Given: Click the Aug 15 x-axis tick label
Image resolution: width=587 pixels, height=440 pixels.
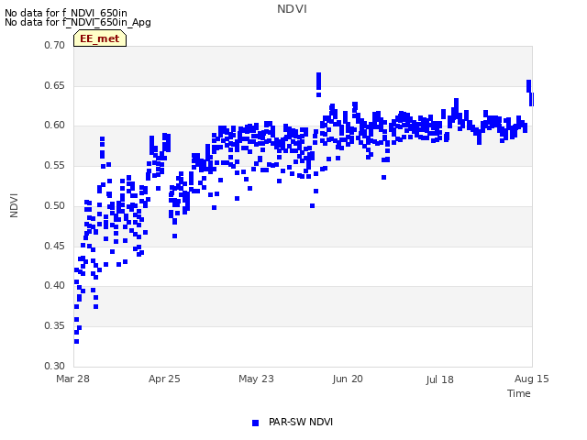Looking at the screenshot, I should 532,379.
